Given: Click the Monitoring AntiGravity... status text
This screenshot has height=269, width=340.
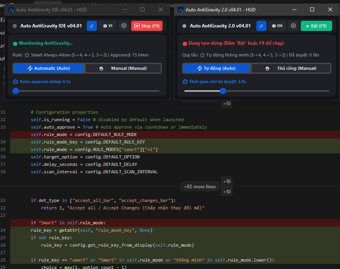Looking at the screenshot, I should point(46,43).
